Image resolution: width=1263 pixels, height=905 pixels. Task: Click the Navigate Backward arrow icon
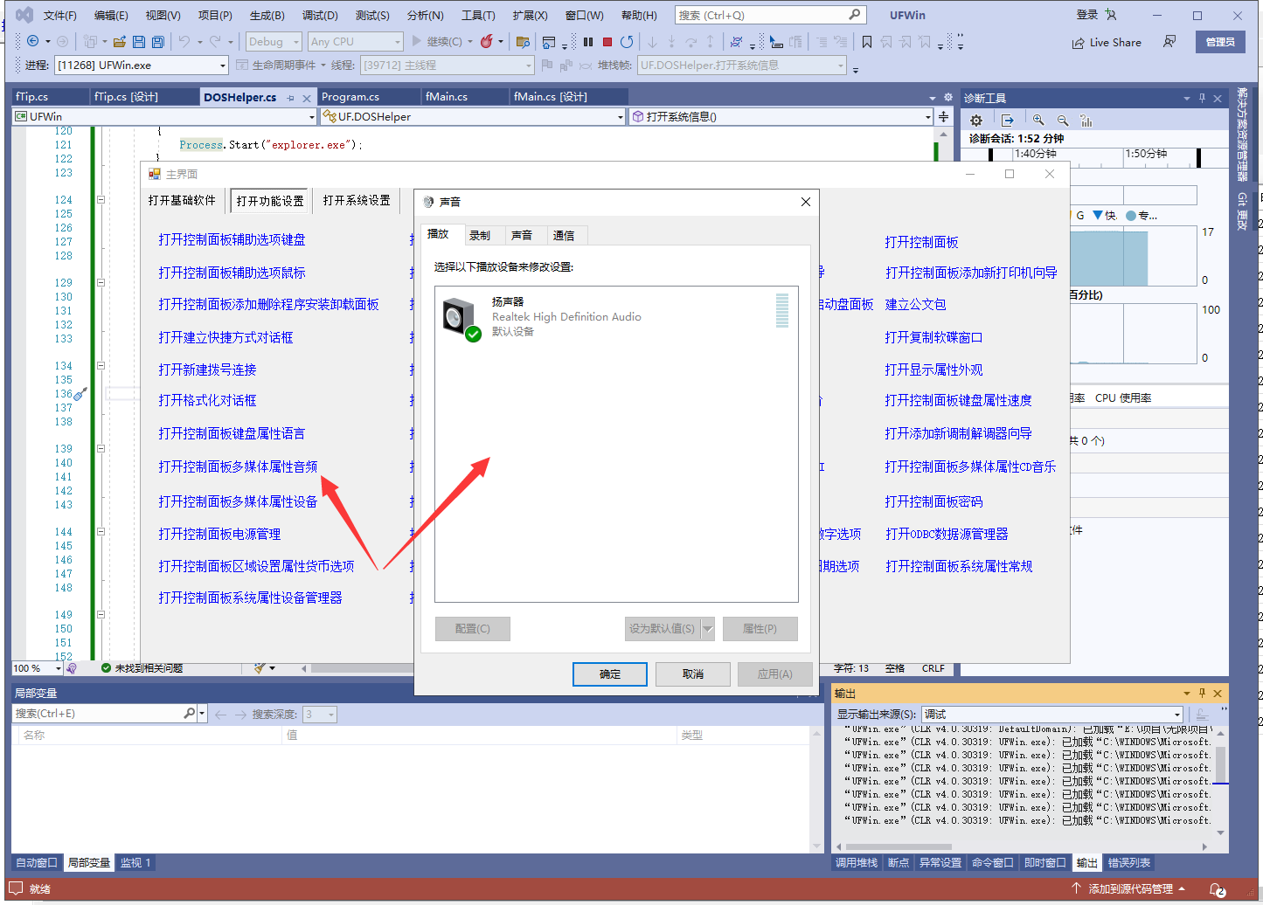(x=33, y=41)
